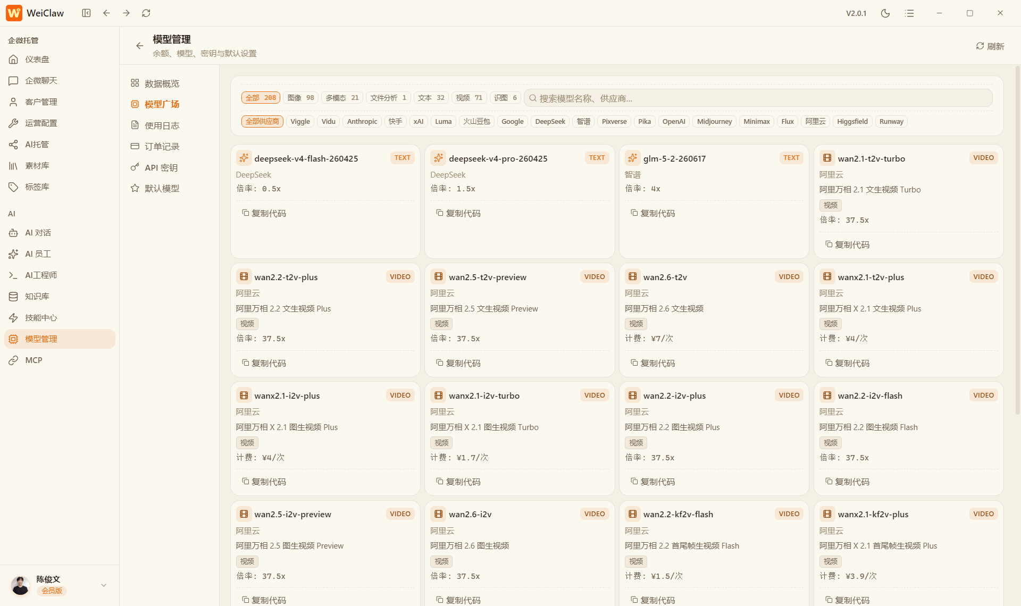Viewport: 1021px width, 606px height.
Task: Filter models by 文本 32
Action: [x=431, y=98]
